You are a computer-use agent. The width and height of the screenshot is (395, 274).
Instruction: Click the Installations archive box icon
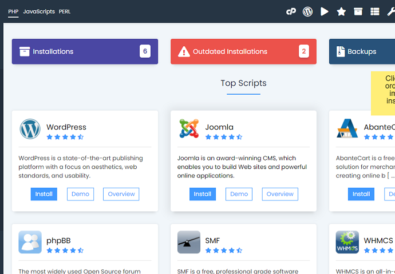25,51
